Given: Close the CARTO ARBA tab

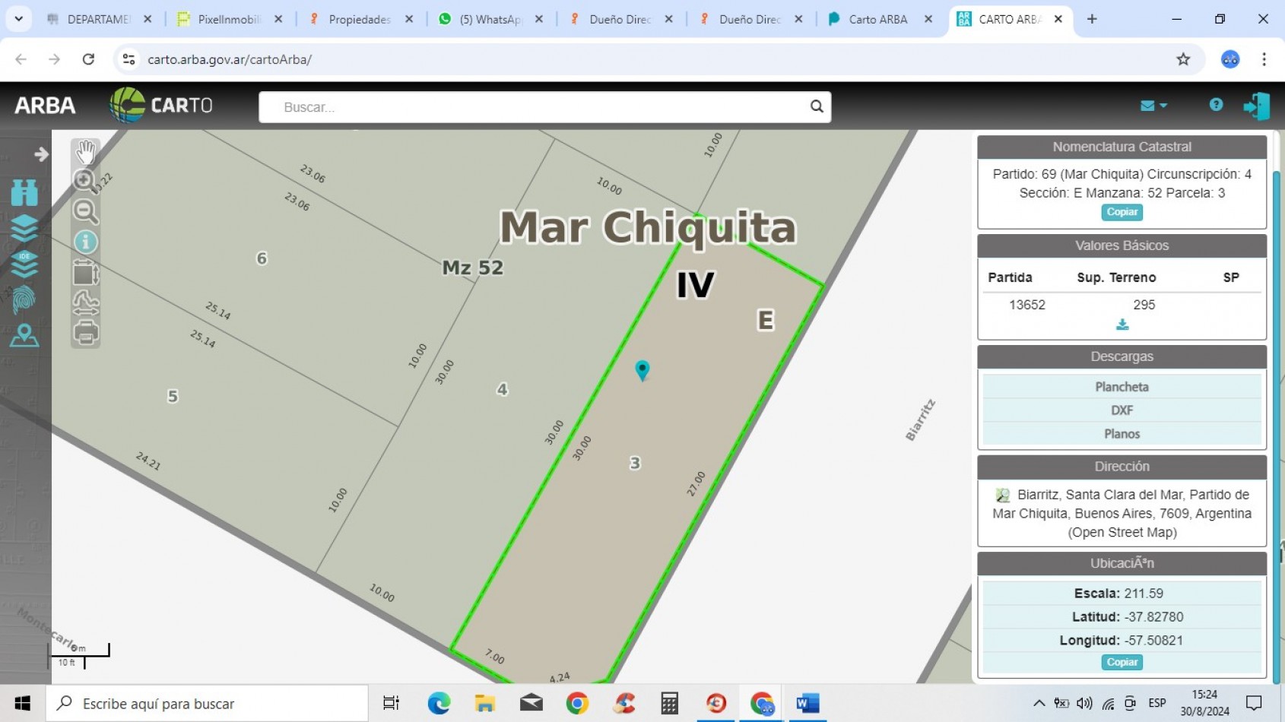Looking at the screenshot, I should click(x=1058, y=19).
